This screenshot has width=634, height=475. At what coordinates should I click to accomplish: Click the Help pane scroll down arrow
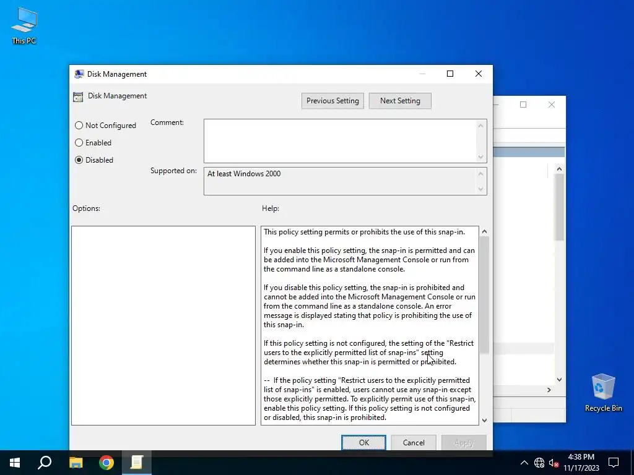484,420
